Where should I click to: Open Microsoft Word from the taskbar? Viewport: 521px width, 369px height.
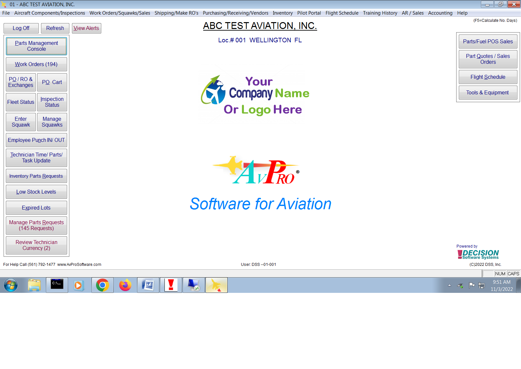point(148,285)
